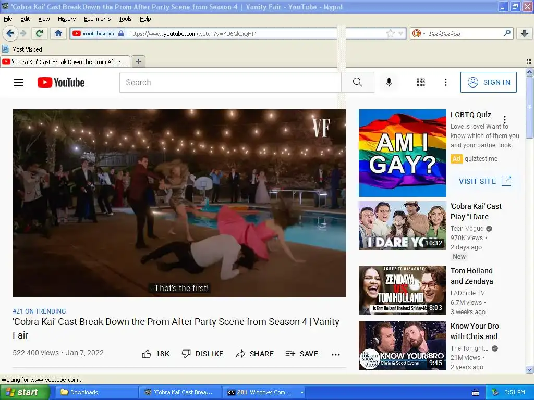Start voice search with microphone icon

(389, 82)
